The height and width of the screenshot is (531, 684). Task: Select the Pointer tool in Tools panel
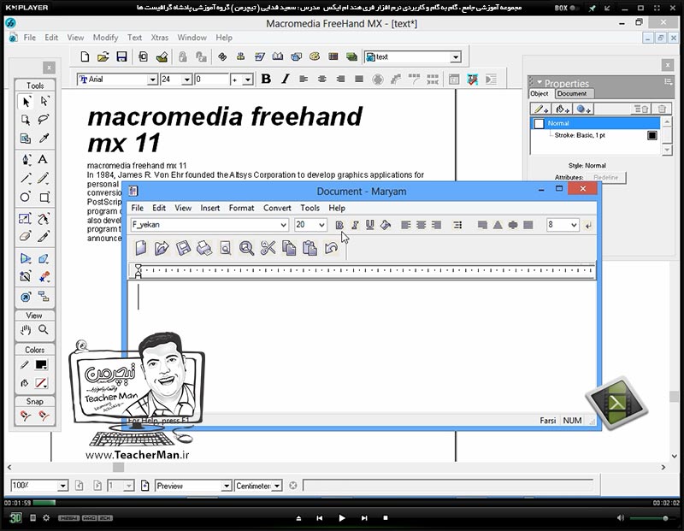click(26, 102)
